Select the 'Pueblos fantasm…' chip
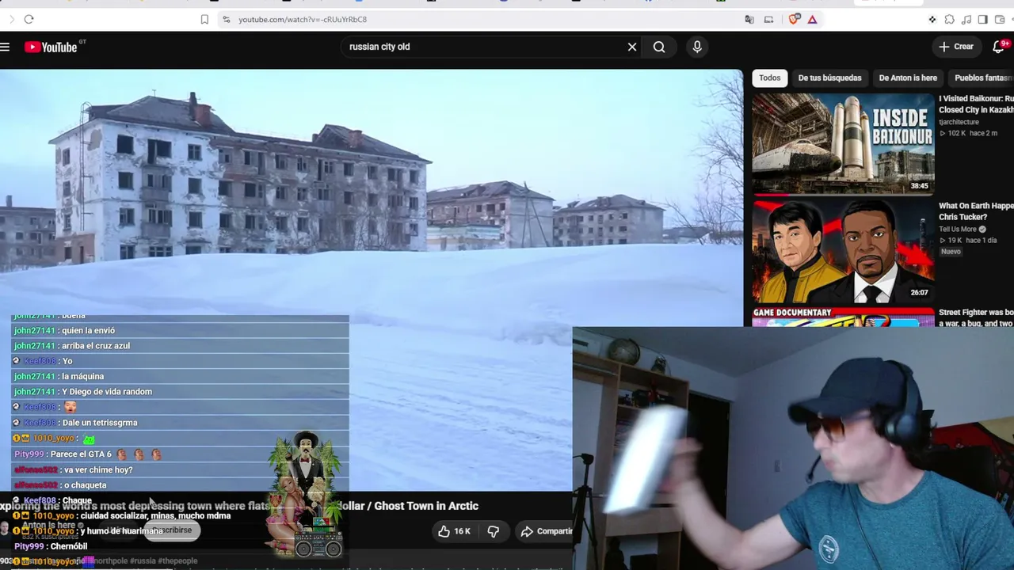Viewport: 1014px width, 570px height. [983, 78]
